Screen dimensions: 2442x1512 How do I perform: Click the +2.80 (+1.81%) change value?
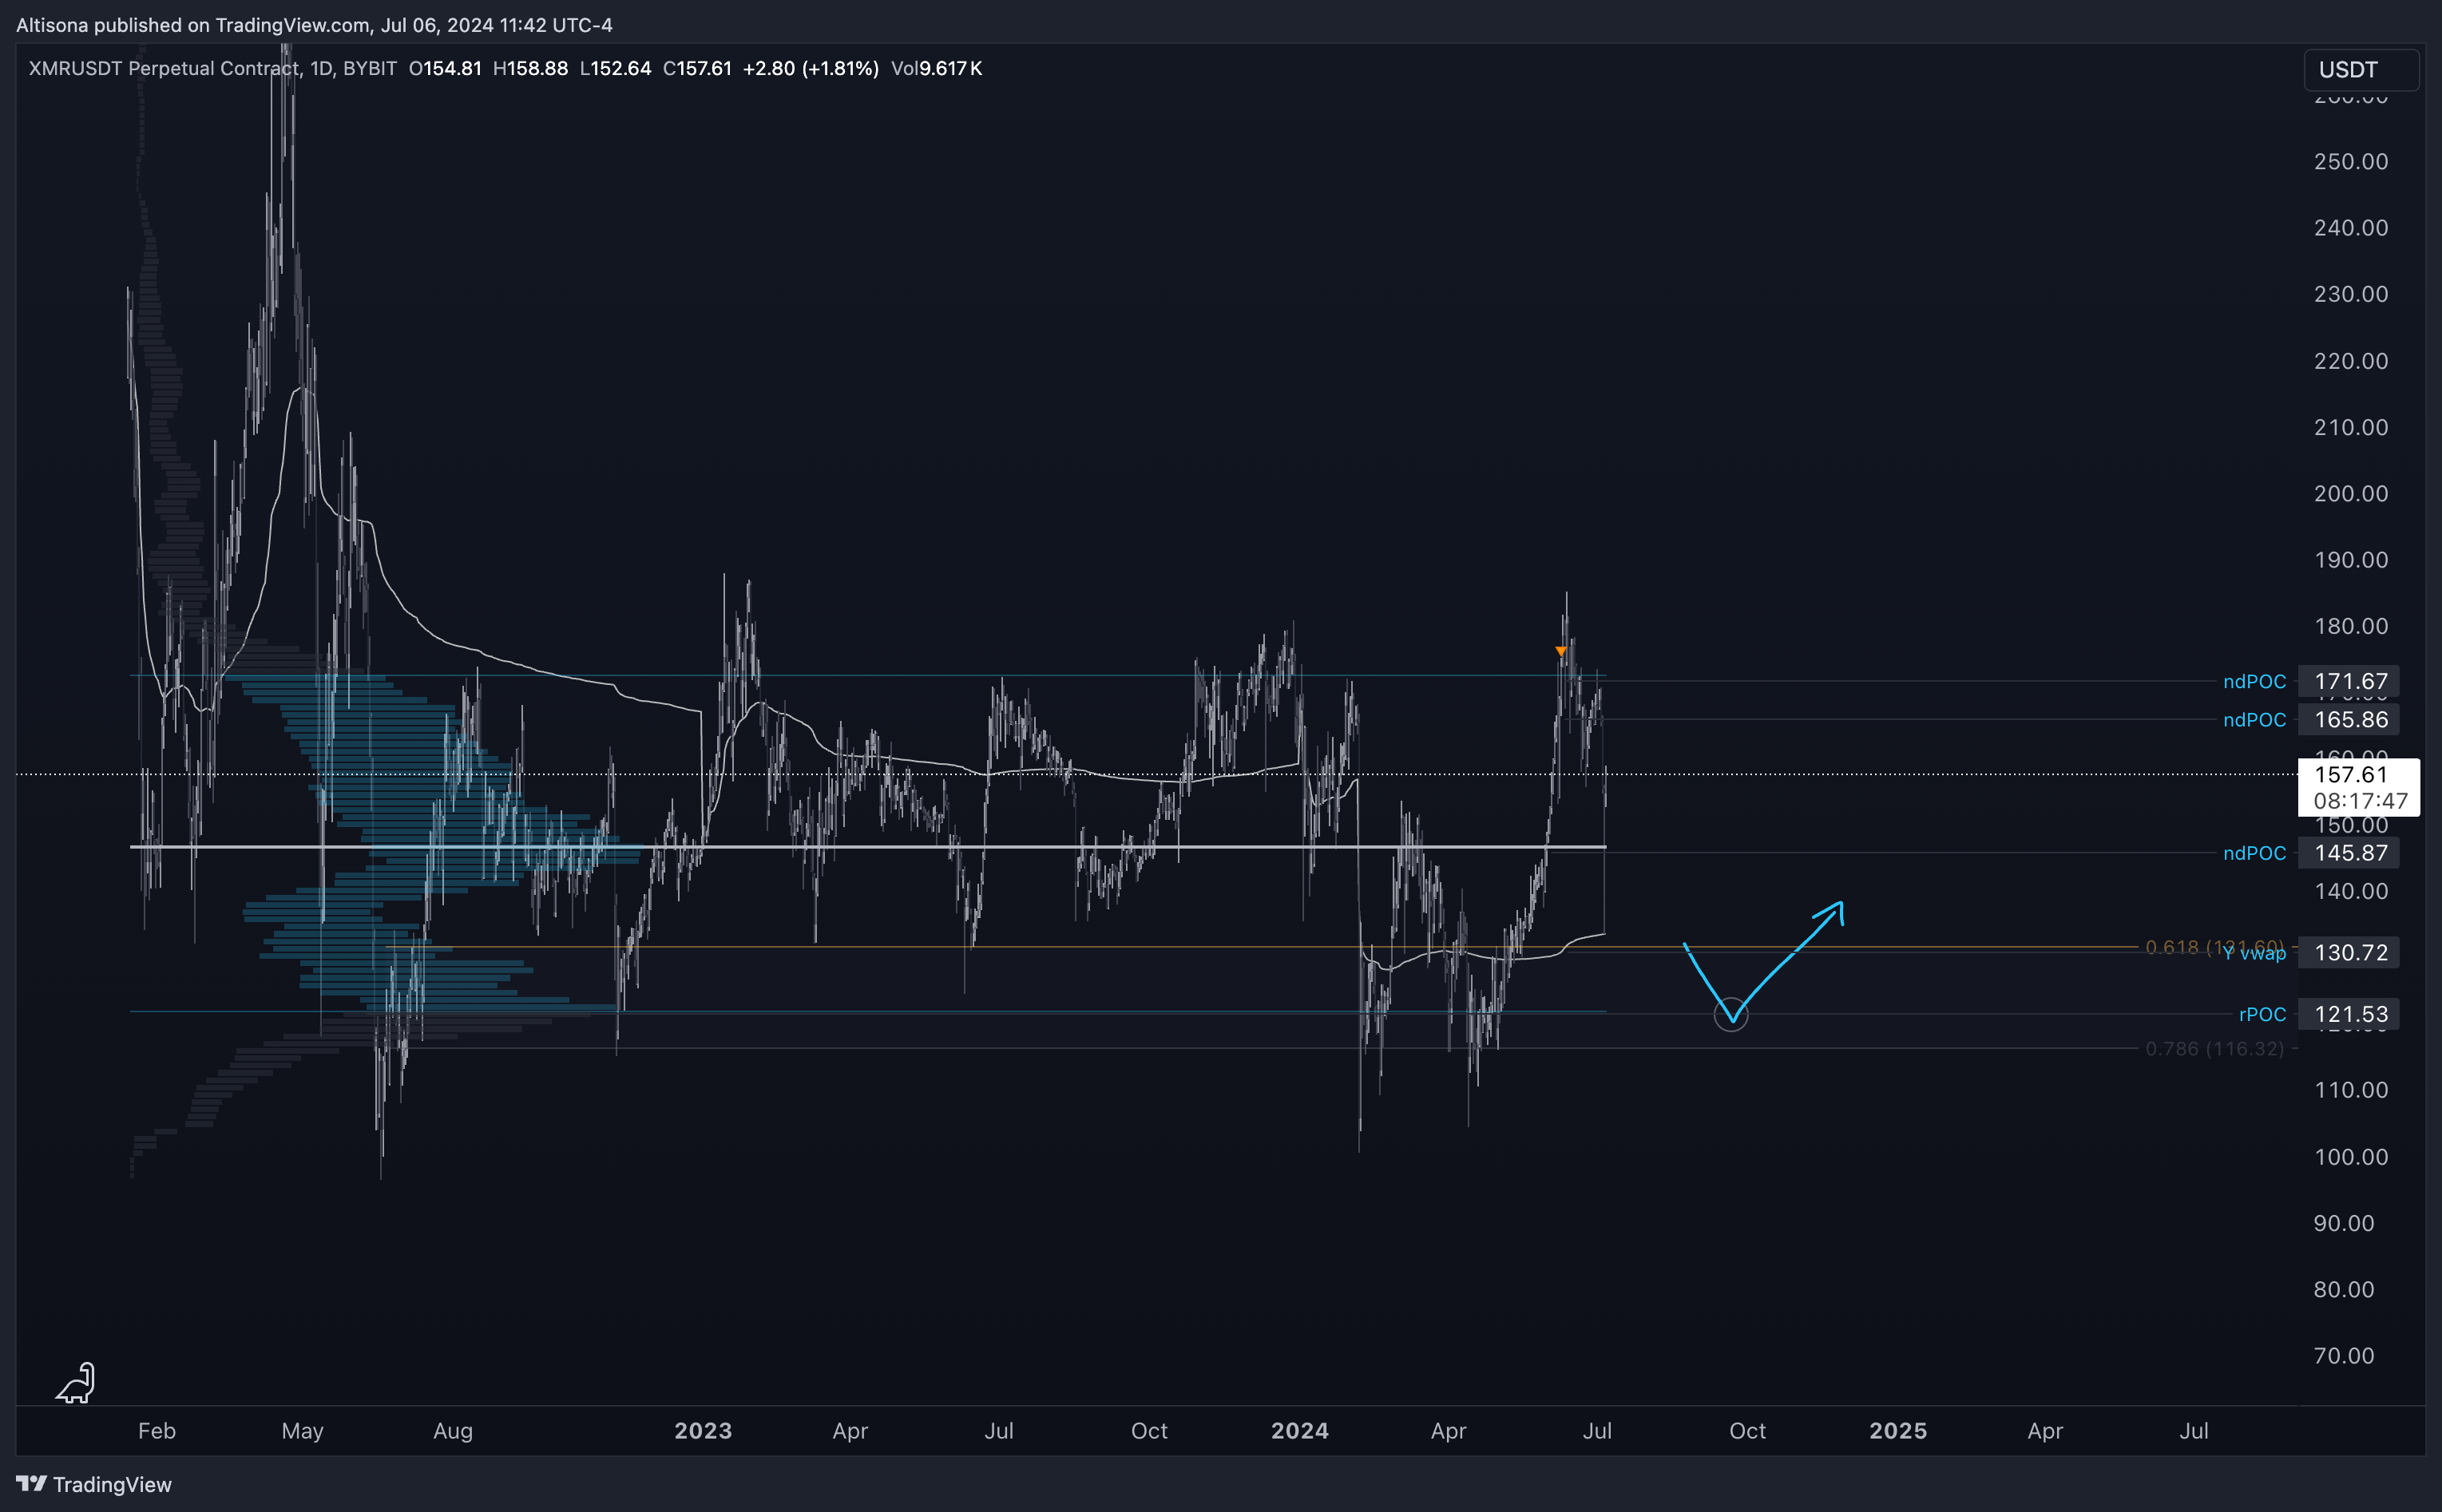(x=811, y=68)
